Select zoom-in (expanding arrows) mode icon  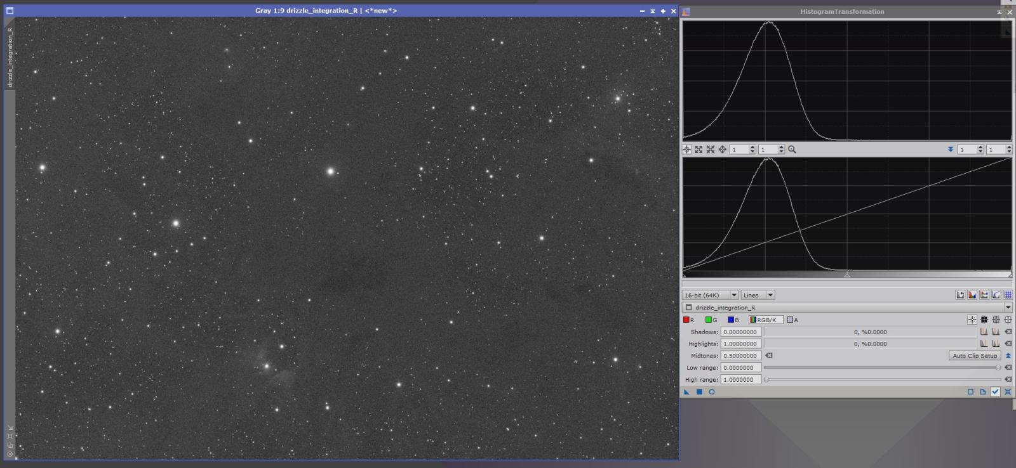coord(698,150)
